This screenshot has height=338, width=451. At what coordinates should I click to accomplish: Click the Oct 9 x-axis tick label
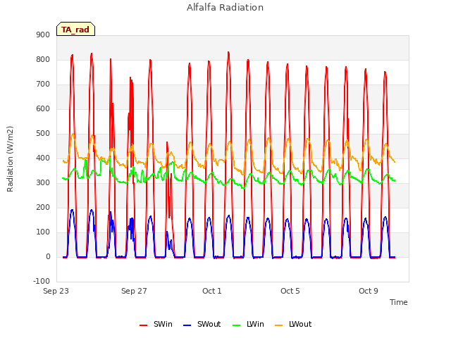pos(369,291)
